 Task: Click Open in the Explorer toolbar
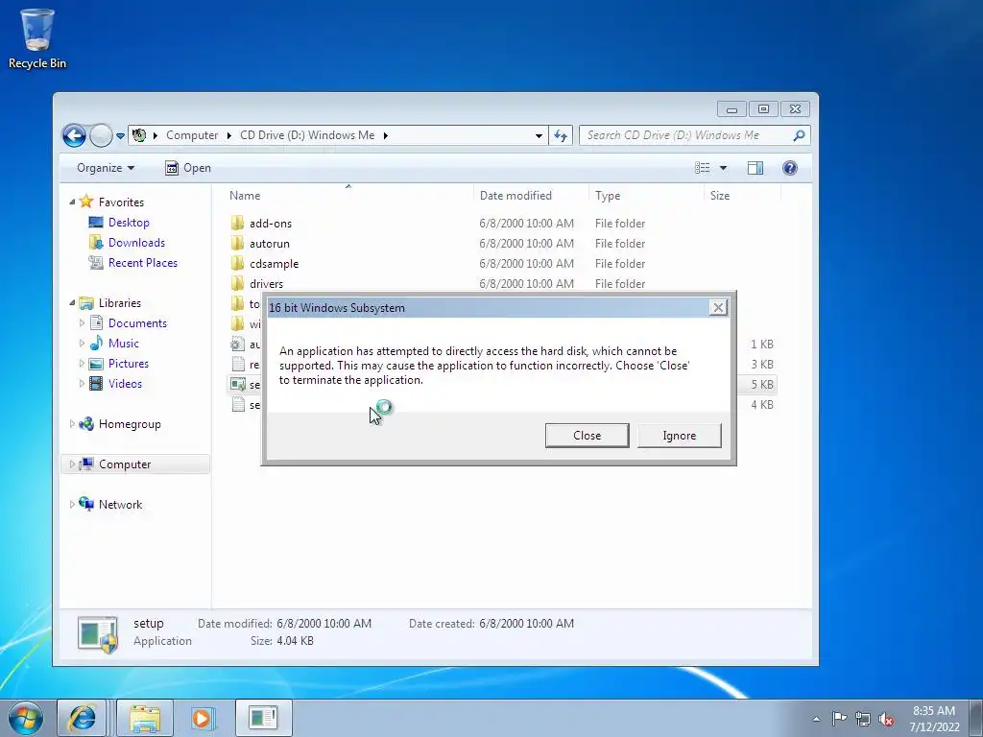pos(187,168)
